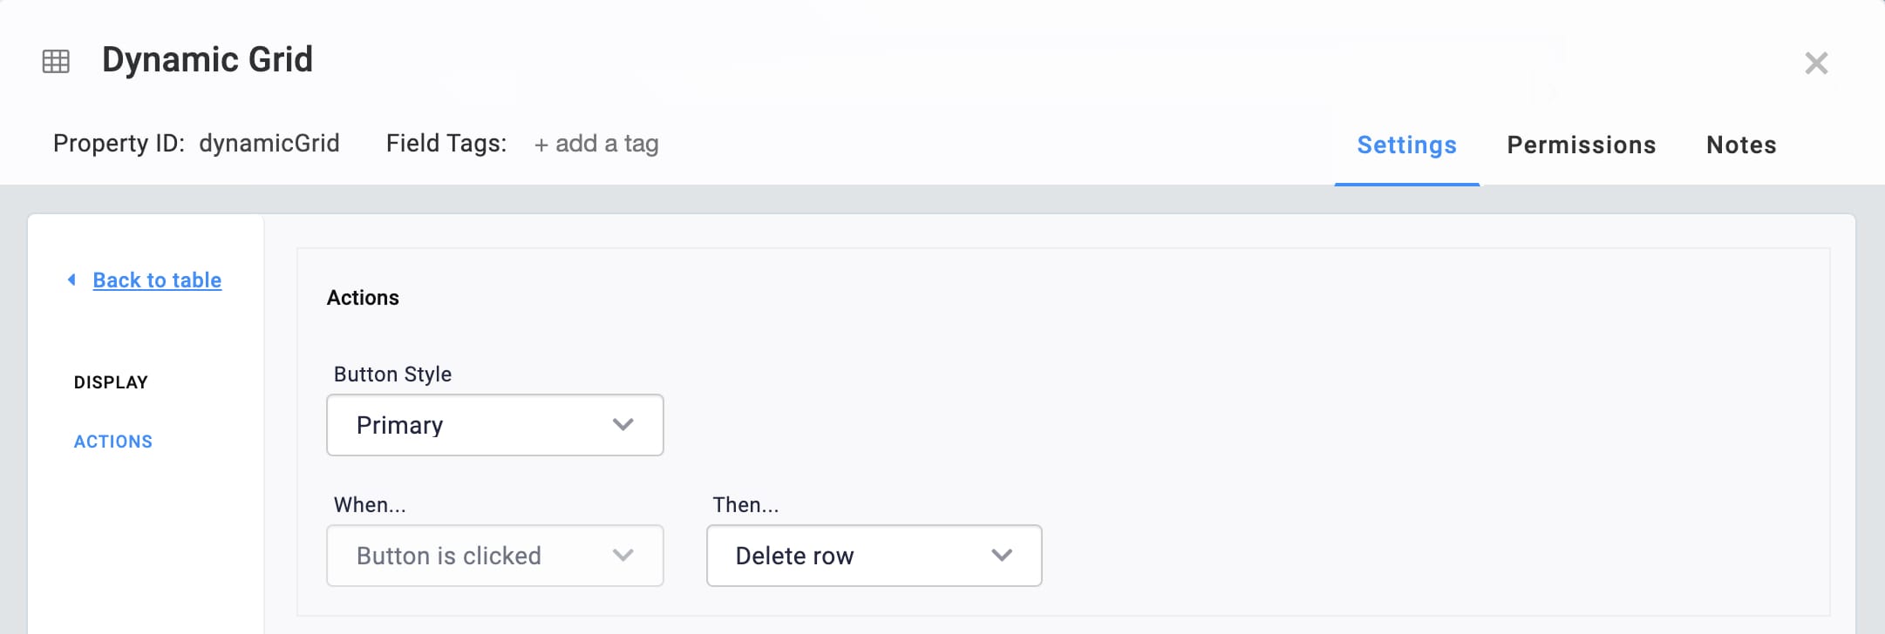Image resolution: width=1885 pixels, height=634 pixels.
Task: Switch to the Permissions tab
Action: (x=1581, y=145)
